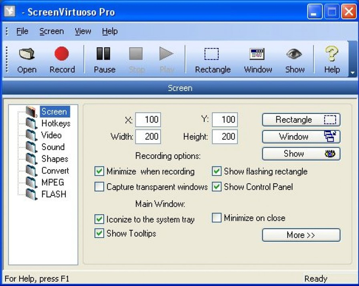Toggle Show Control Panel checkbox

pos(216,187)
